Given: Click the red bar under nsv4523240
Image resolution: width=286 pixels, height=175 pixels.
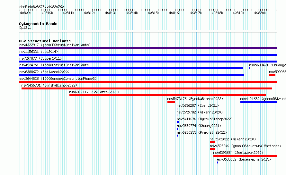Looking at the screenshot, I should tap(212, 149).
